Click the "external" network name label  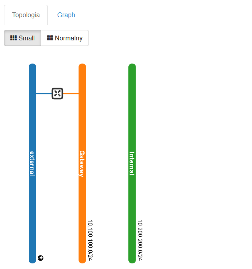tap(32, 163)
